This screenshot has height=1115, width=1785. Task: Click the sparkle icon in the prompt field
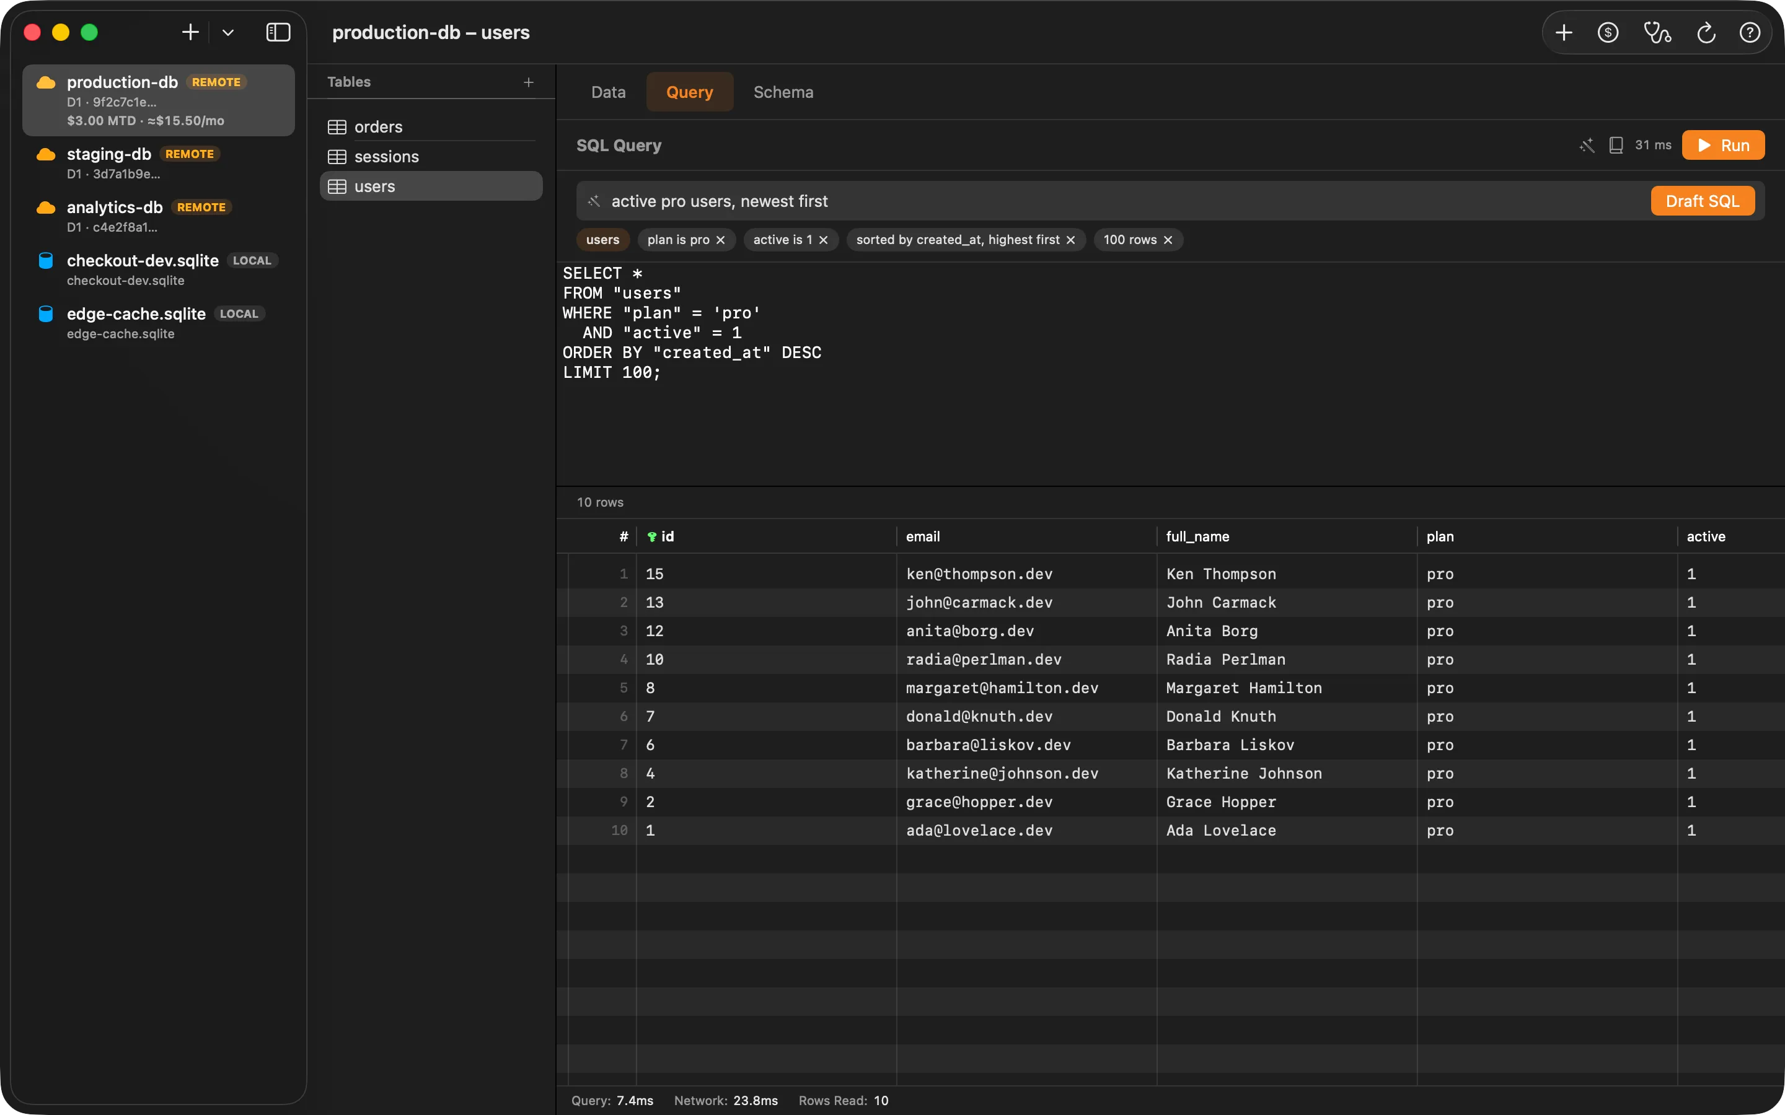pos(594,201)
